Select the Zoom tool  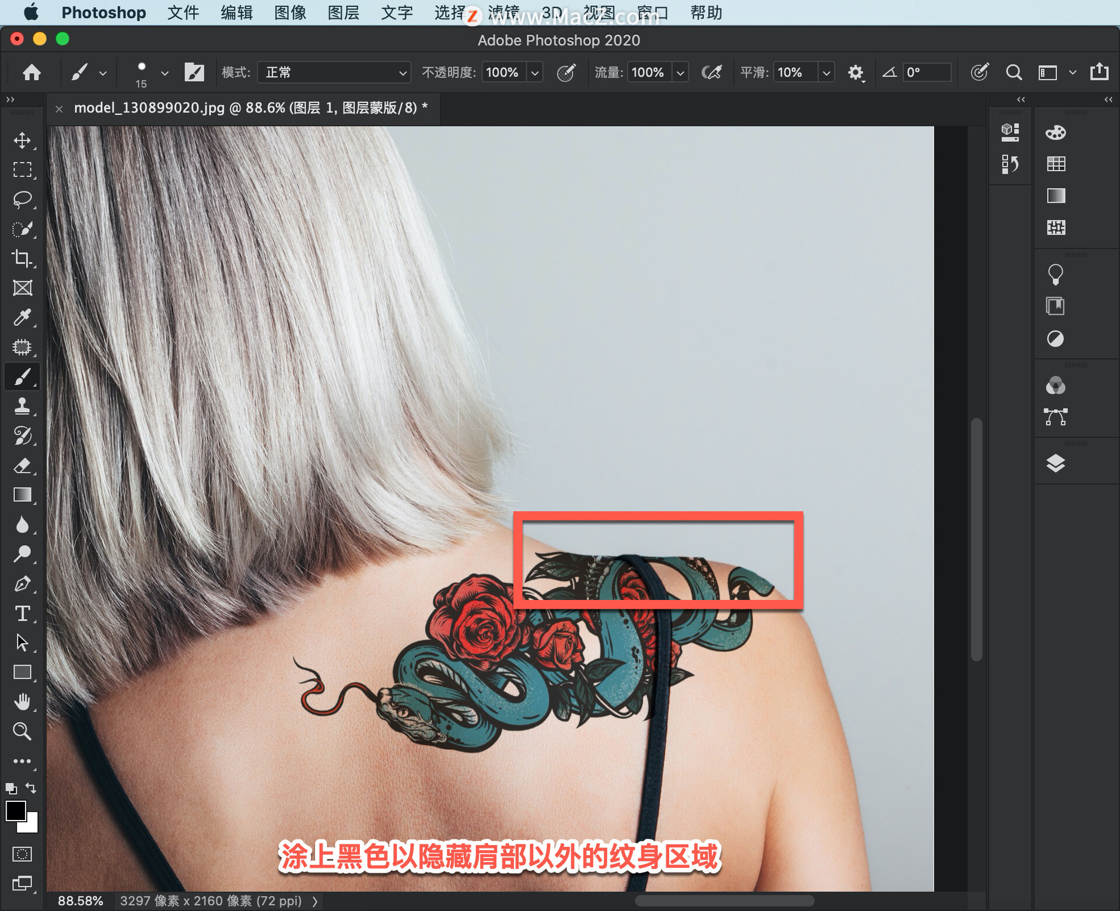(x=22, y=731)
